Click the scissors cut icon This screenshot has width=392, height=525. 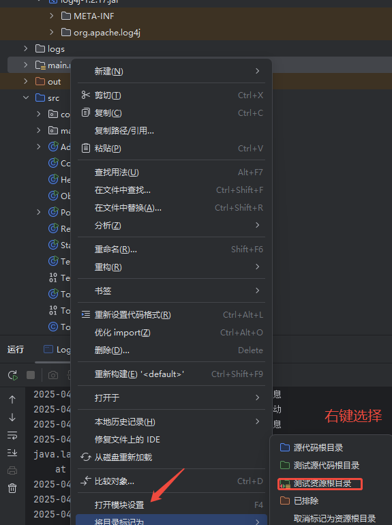pos(86,95)
